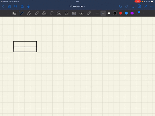Select the Eraser tool
155x116 pixels.
[29, 13]
